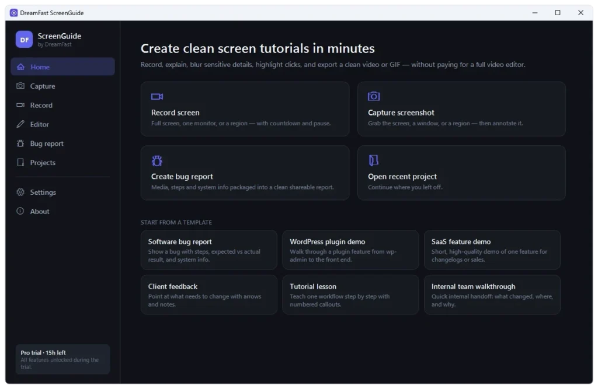Viewport: 598px width, 389px height.
Task: Go to the Home section
Action: point(62,66)
